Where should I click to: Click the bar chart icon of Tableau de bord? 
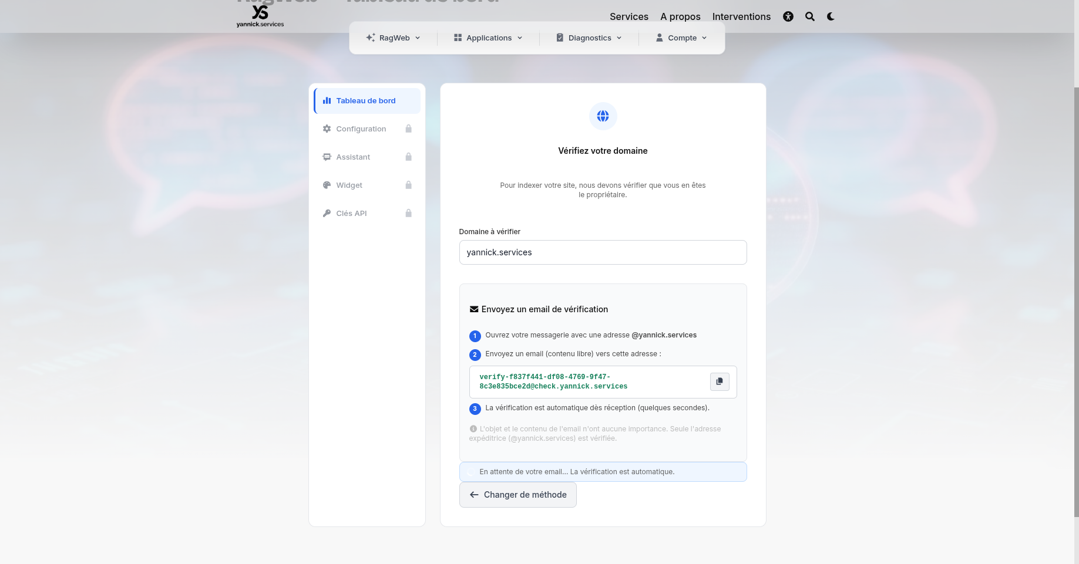coord(327,100)
